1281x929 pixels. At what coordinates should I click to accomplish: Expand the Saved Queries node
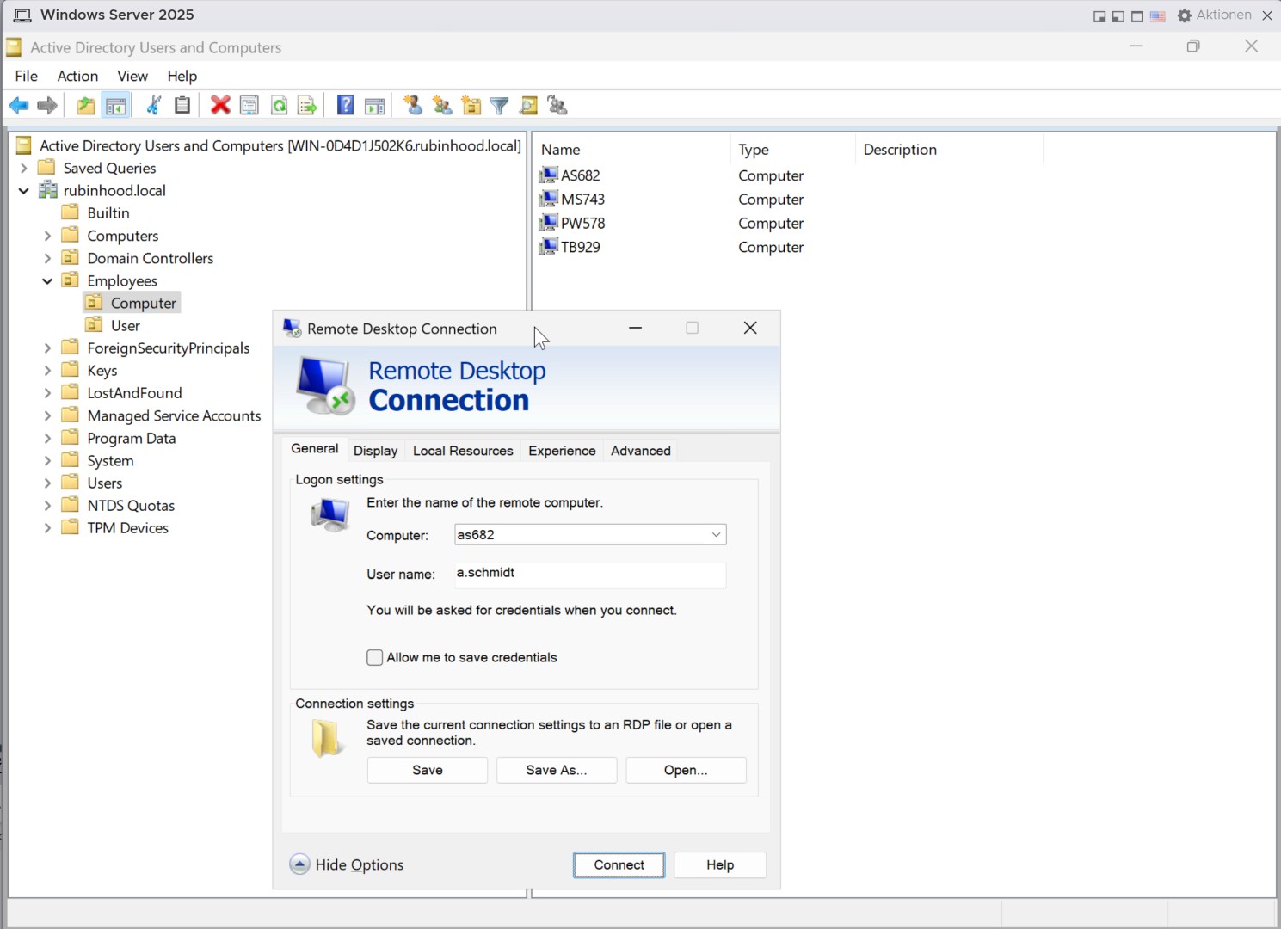[24, 168]
